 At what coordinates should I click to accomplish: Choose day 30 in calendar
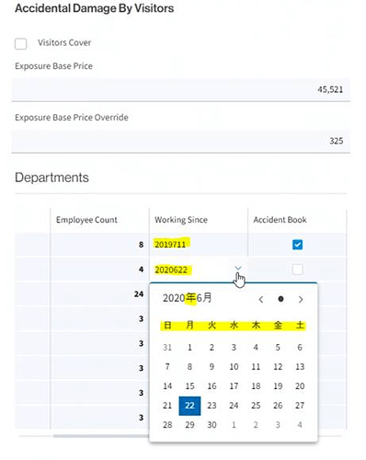point(212,425)
